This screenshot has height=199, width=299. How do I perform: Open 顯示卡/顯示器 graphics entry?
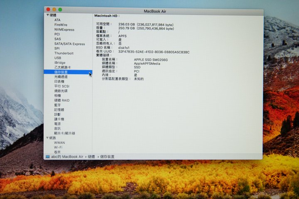coord(65,133)
